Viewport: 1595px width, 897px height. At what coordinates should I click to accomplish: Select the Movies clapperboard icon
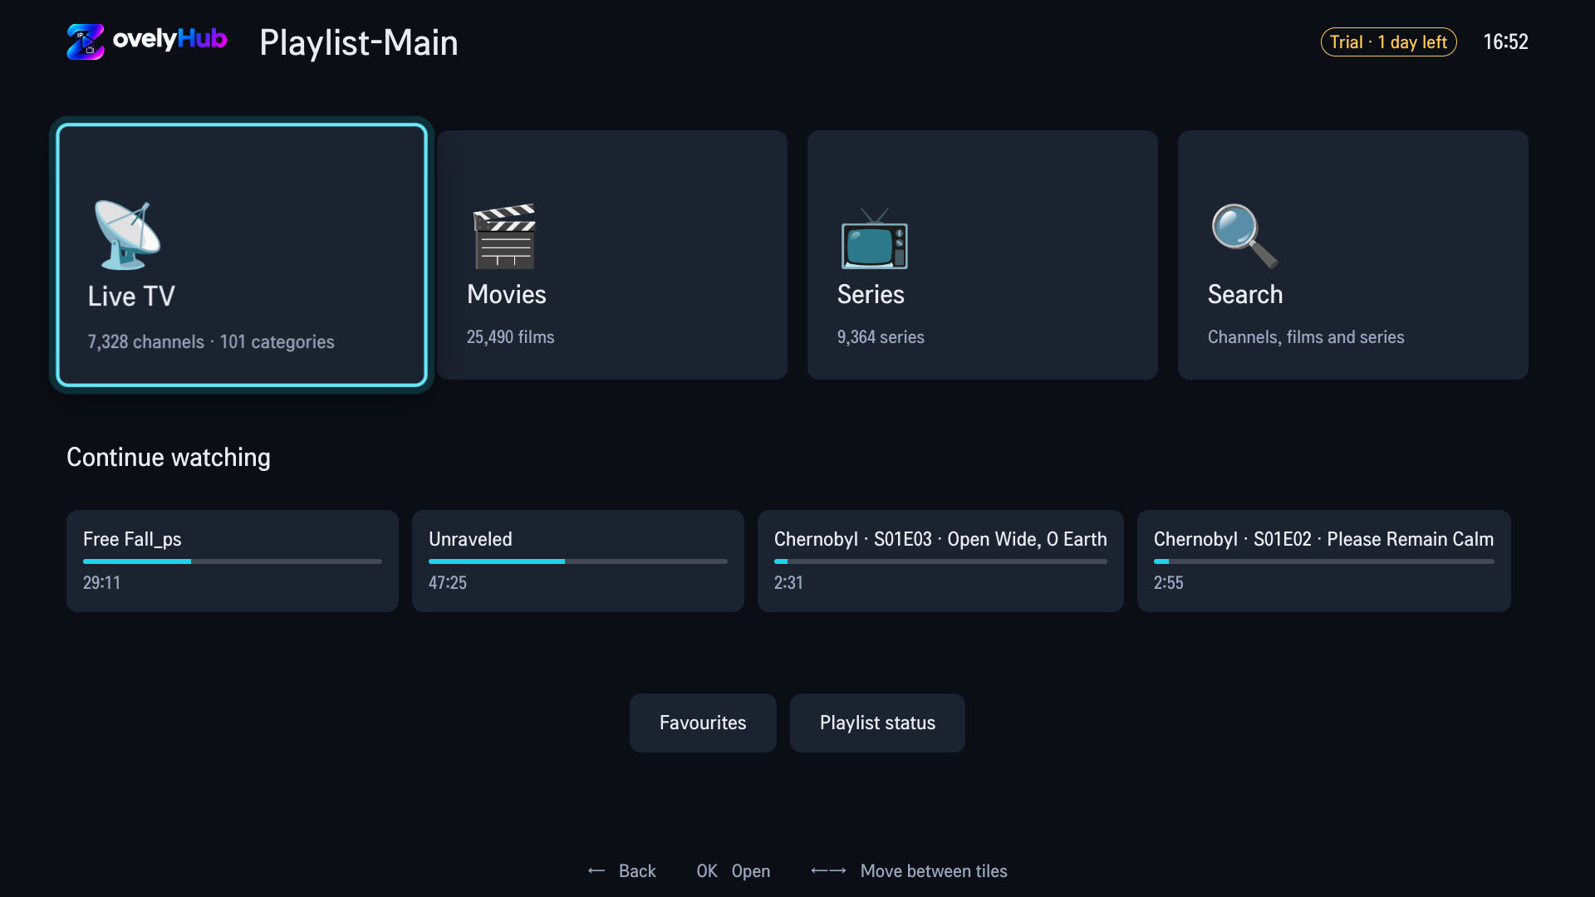tap(504, 236)
